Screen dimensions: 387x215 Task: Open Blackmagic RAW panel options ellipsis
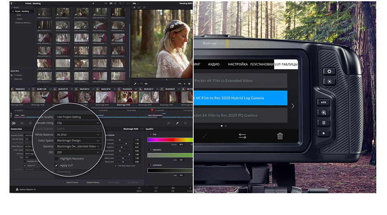click(x=142, y=129)
